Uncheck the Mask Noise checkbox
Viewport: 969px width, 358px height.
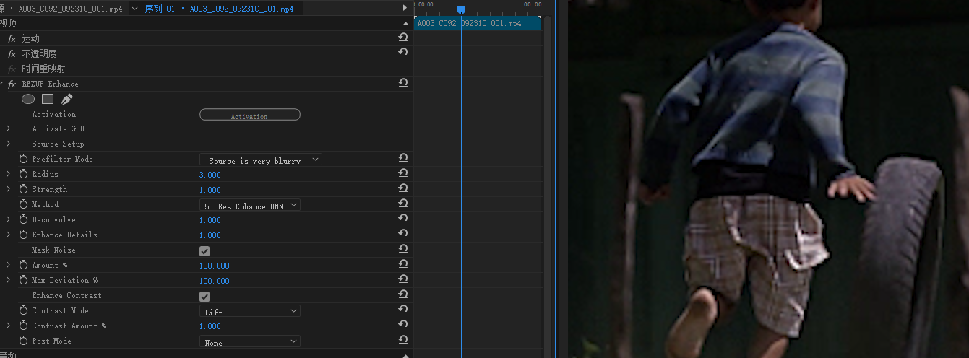pos(204,250)
